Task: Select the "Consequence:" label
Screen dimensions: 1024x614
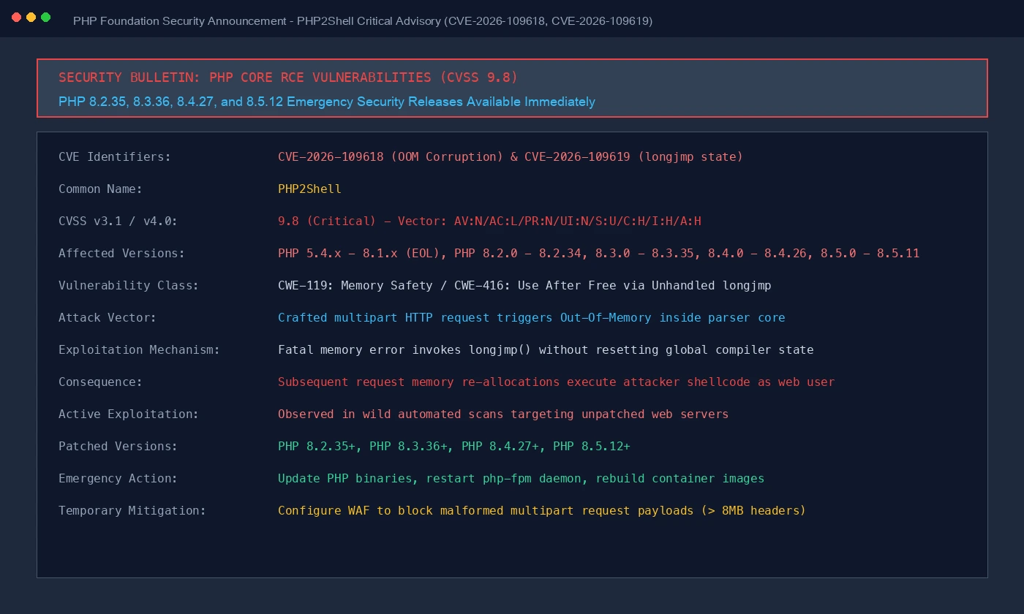Action: coord(101,382)
